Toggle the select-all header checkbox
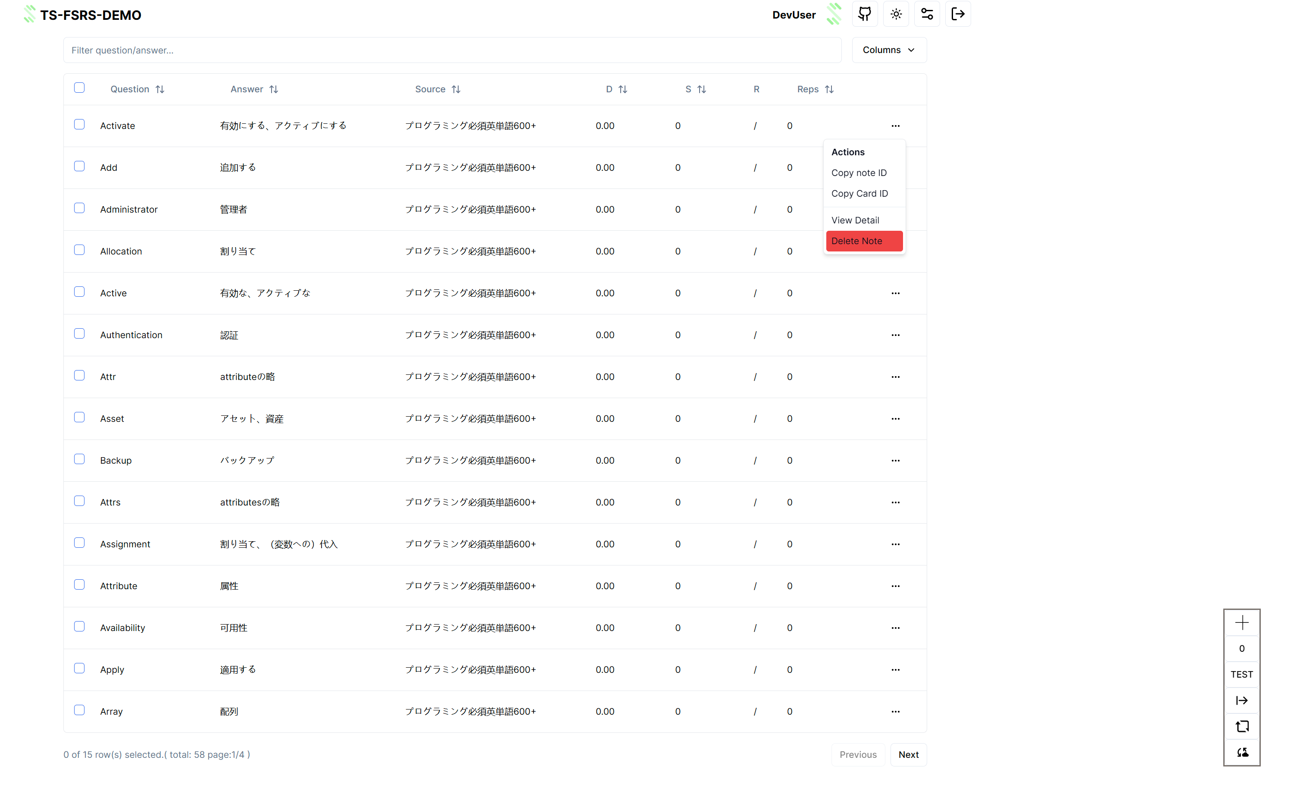The width and height of the screenshot is (1300, 785). coord(79,88)
